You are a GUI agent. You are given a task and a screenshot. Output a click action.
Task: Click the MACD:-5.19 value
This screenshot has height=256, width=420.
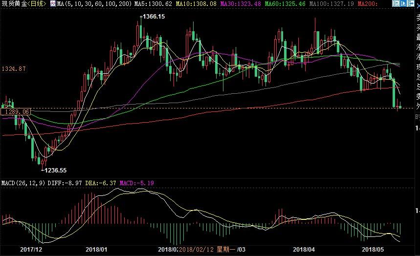click(136, 183)
